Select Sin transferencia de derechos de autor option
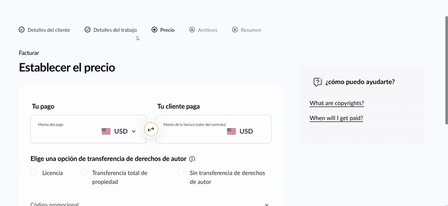 pos(181,172)
